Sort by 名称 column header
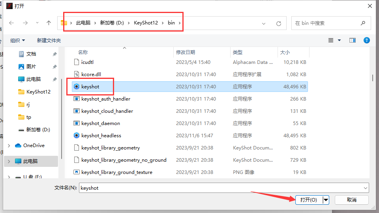 83,52
